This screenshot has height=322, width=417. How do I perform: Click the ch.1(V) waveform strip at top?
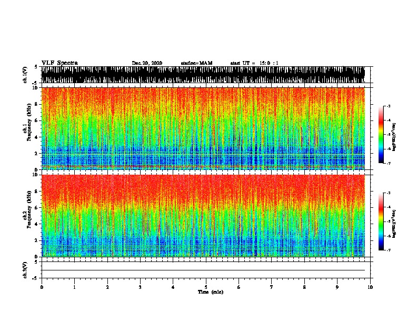[x=203, y=75]
